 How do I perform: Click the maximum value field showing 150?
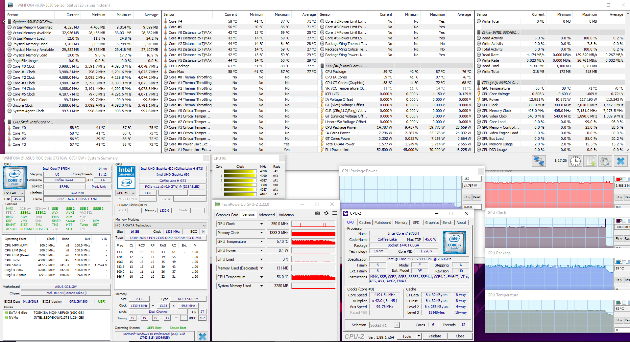472,179
